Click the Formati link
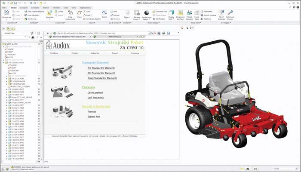This screenshot has width=301, height=172. [92, 111]
